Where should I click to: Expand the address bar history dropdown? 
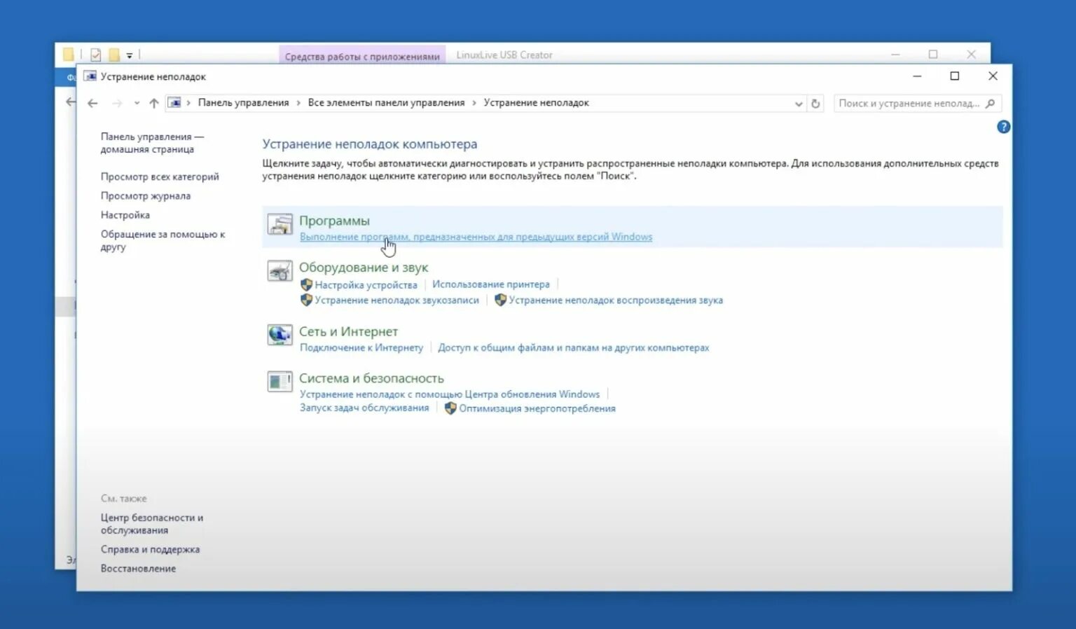[x=798, y=104]
